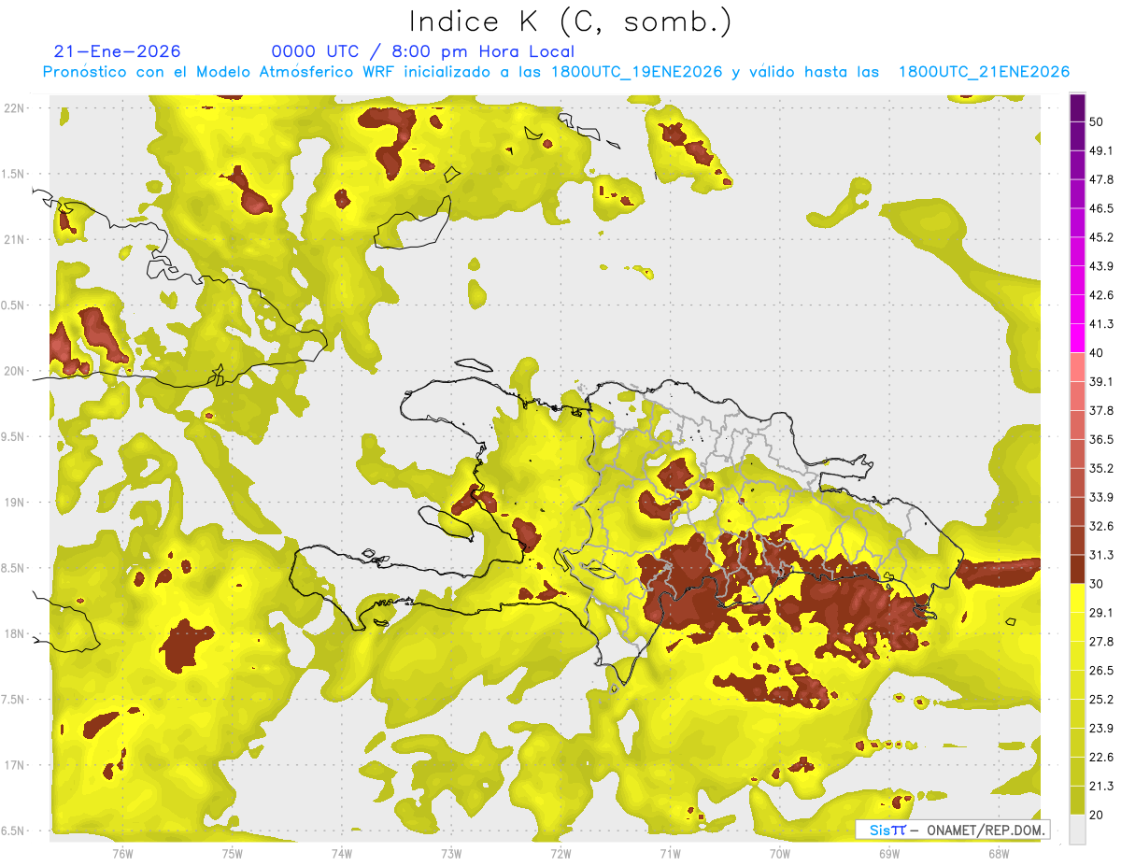Click the color bar value '22.6'

[1100, 758]
